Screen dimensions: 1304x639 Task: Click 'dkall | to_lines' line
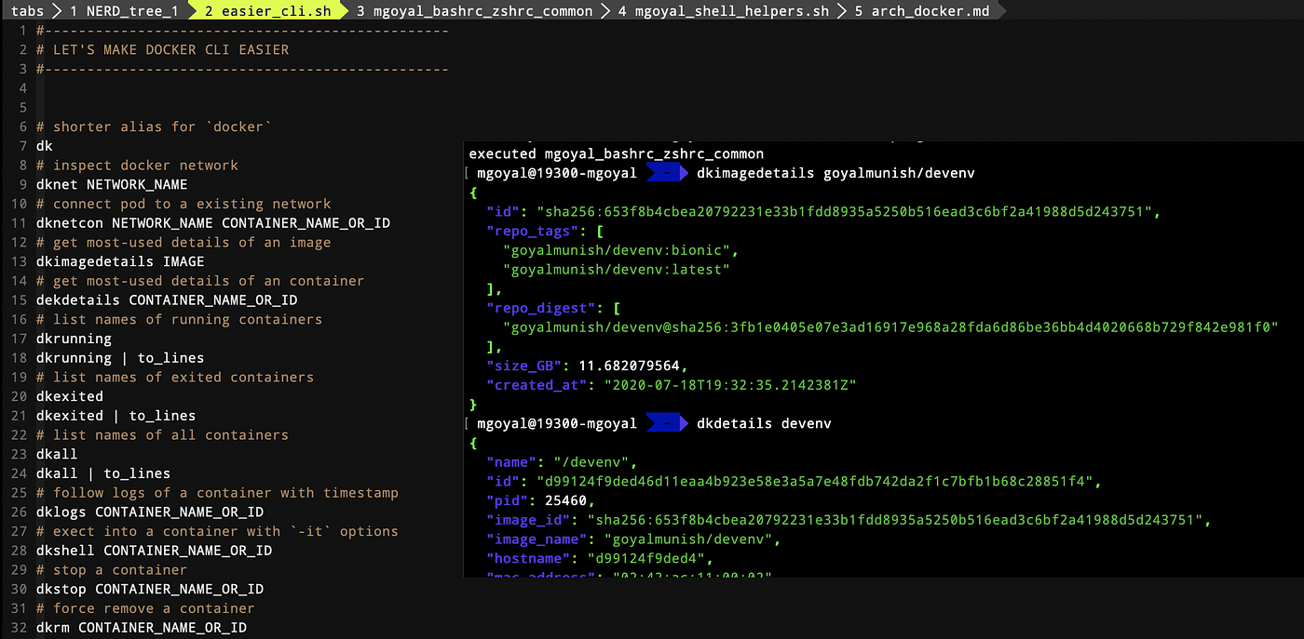[x=103, y=473]
